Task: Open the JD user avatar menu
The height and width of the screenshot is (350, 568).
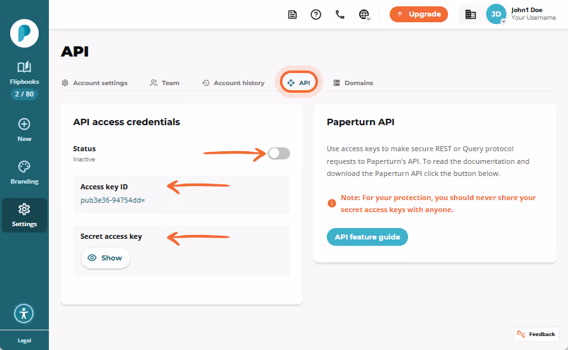Action: (496, 14)
